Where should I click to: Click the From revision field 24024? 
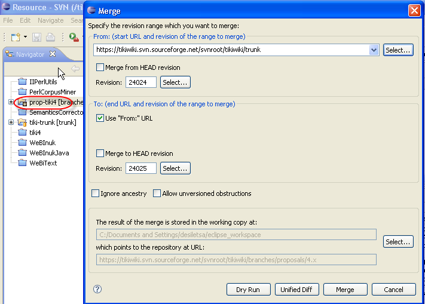(141, 82)
